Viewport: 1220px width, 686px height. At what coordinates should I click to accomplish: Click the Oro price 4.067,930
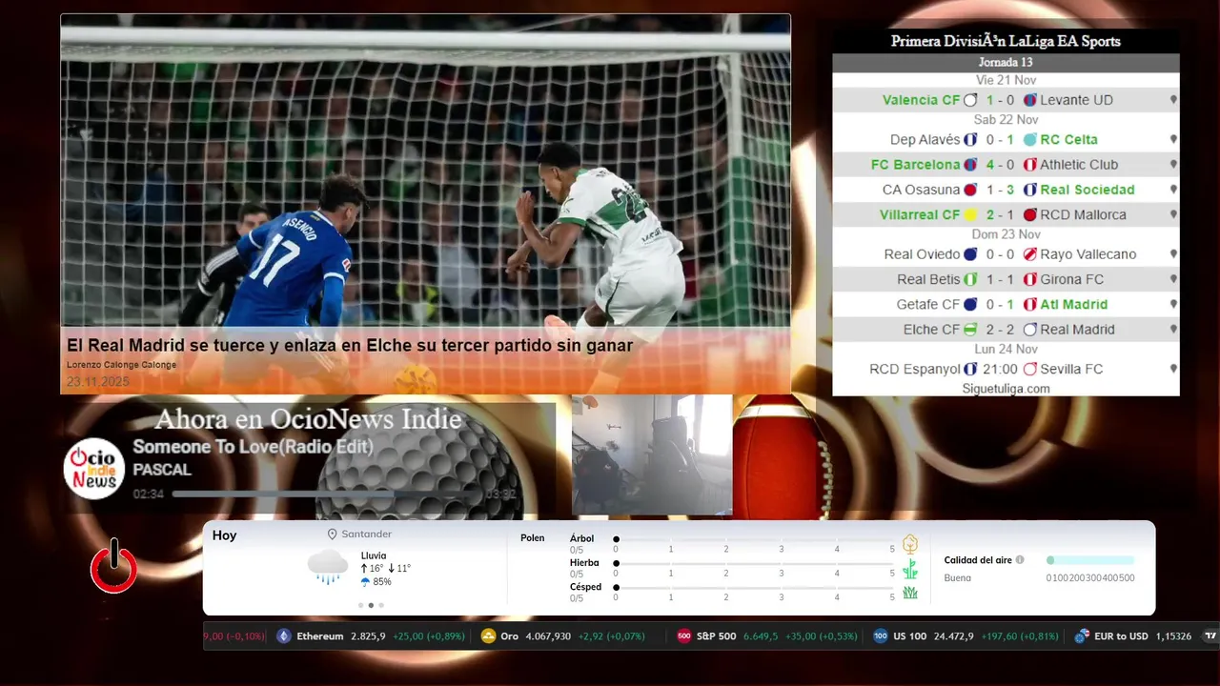548,636
